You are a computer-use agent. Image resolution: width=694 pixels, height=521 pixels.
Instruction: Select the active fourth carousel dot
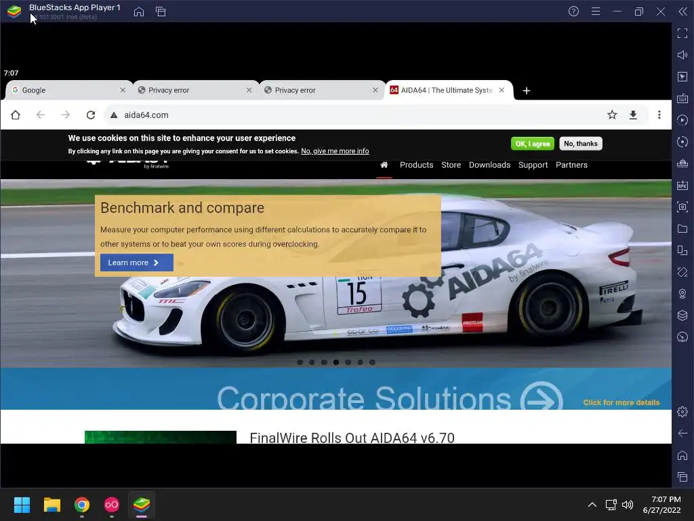tap(336, 362)
